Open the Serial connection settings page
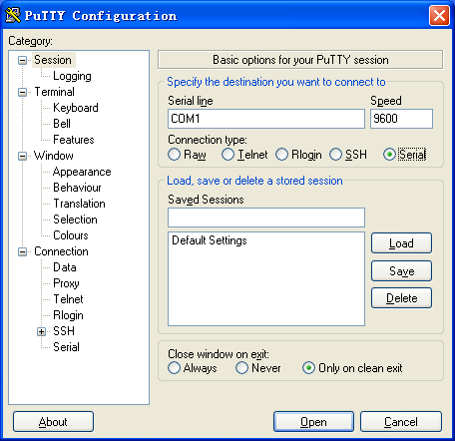Viewport: 455px width, 441px height. tap(66, 347)
